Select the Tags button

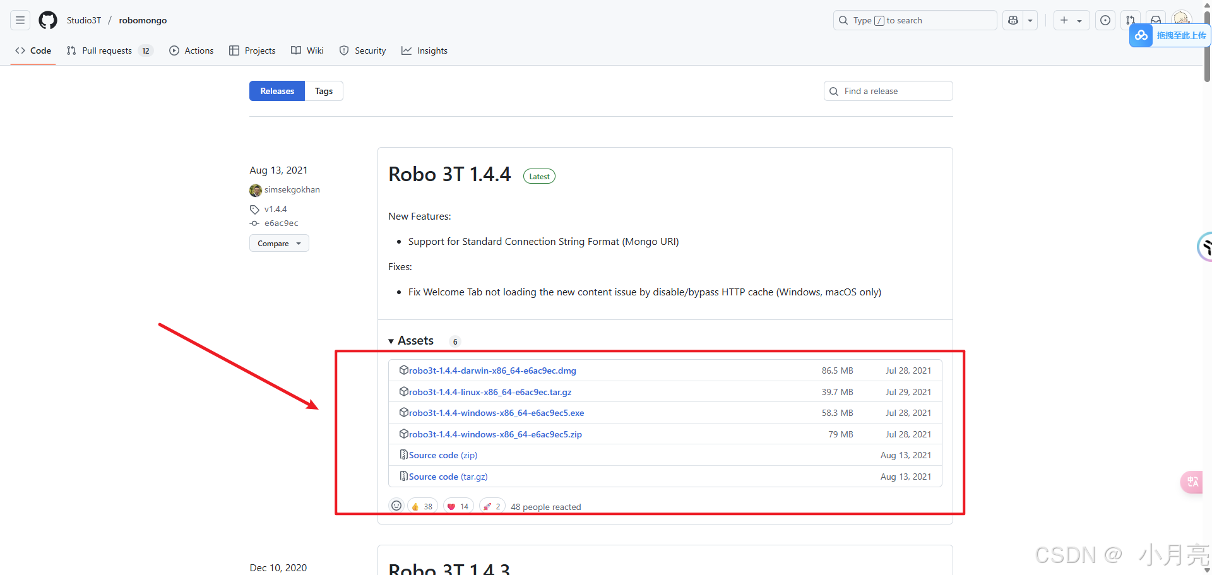[324, 91]
